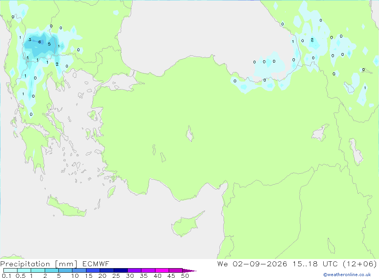Click the island of Crete
The image size is (379, 278).
66,206
